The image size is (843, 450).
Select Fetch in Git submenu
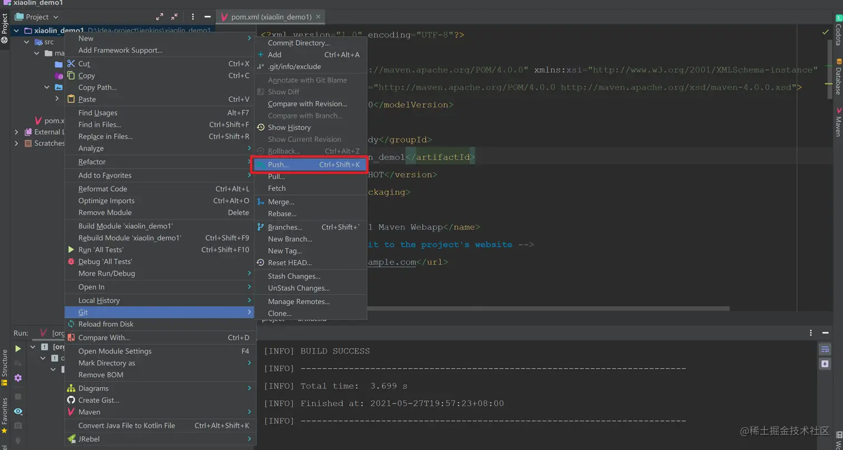pos(310,188)
